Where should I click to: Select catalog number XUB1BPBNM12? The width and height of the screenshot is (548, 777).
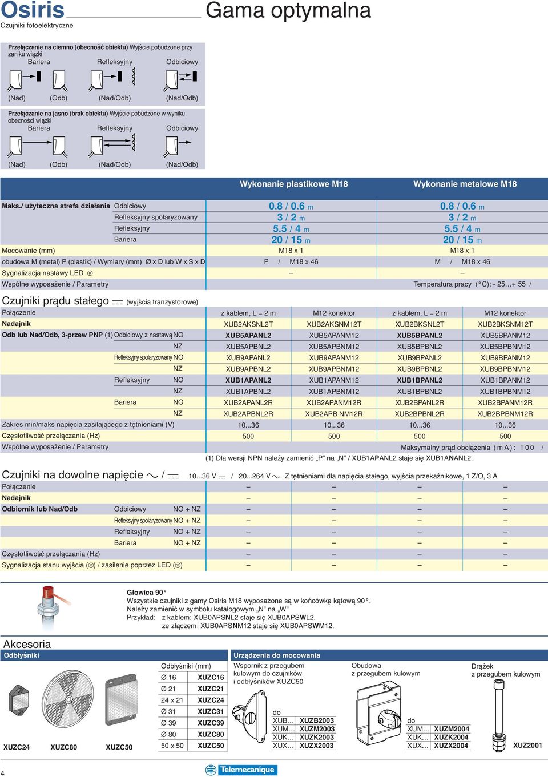click(505, 392)
